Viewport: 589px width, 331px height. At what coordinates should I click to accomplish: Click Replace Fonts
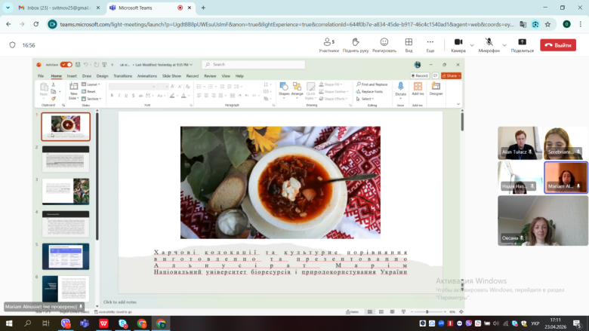point(369,91)
